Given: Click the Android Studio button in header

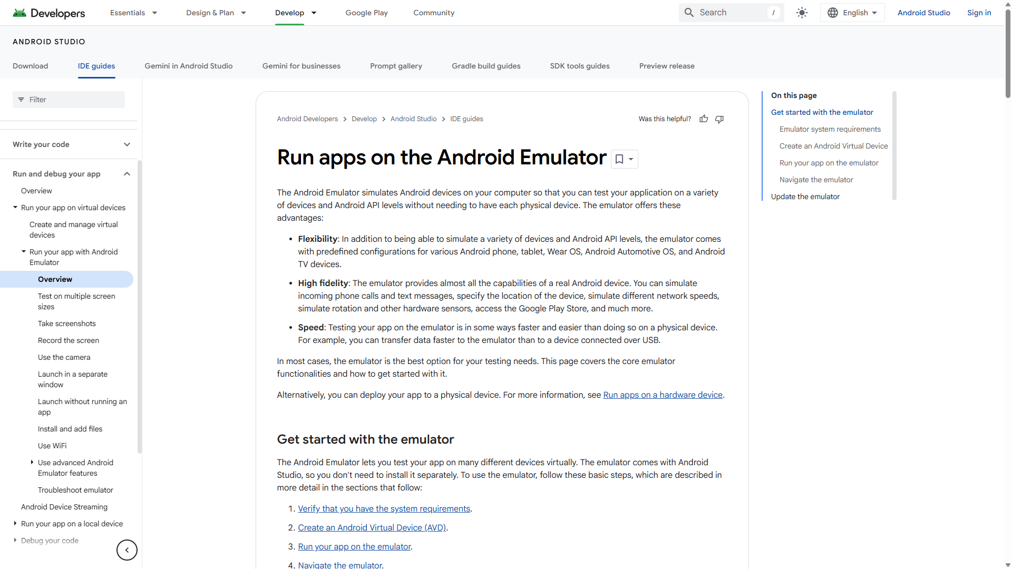Looking at the screenshot, I should (924, 13).
